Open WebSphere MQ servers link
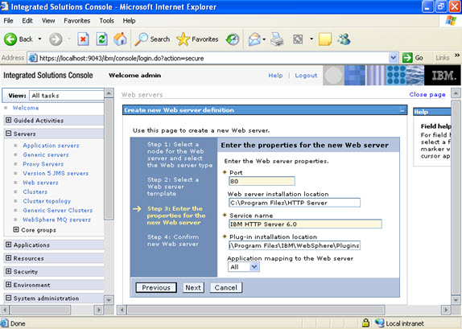This screenshot has width=462, height=329. 57,220
